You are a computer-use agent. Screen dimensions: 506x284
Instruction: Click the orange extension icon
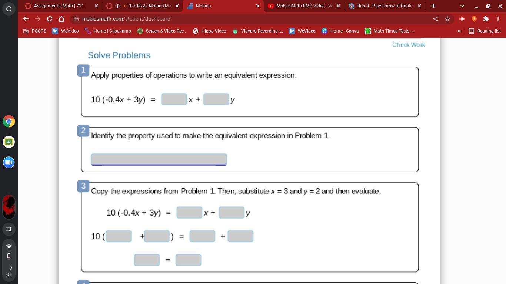pyautogui.click(x=474, y=19)
